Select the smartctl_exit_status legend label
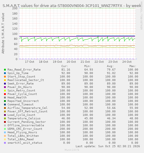The image size is (144, 153). 25,143
